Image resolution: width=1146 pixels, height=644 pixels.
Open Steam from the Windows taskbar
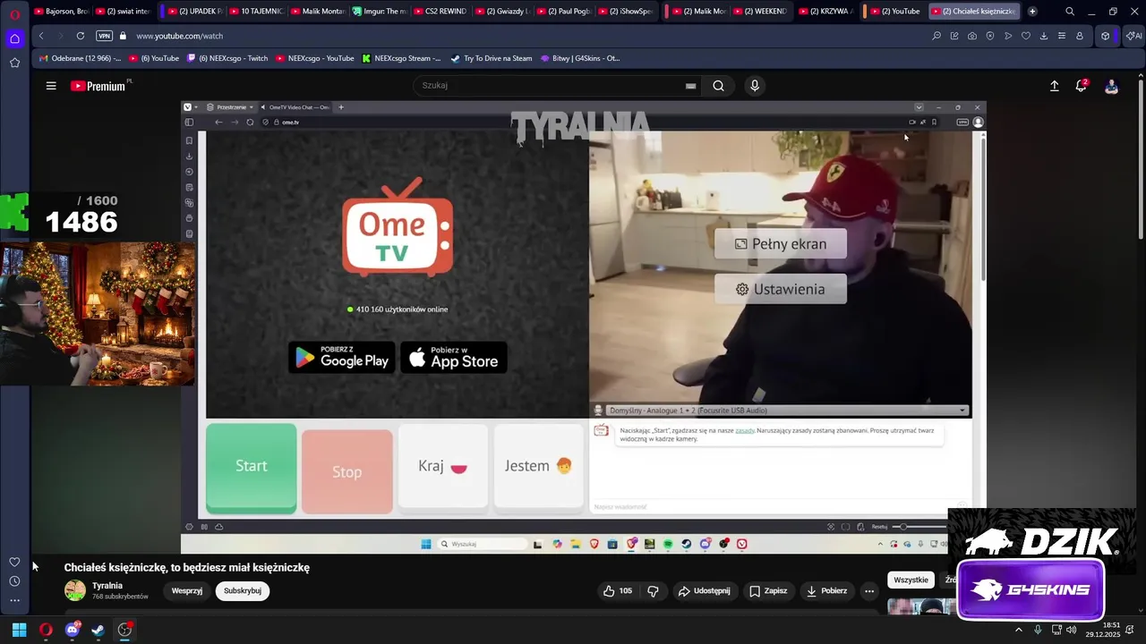[98, 630]
